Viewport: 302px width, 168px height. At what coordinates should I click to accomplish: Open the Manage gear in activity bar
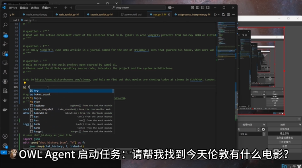click(5, 145)
